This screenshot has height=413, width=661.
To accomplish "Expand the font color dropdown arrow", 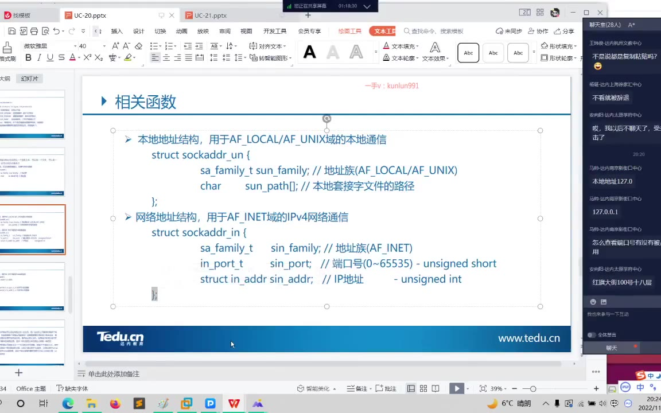I will click(x=79, y=58).
